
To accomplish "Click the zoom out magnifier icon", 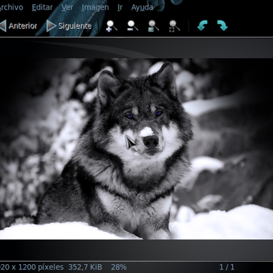I will click(x=132, y=25).
